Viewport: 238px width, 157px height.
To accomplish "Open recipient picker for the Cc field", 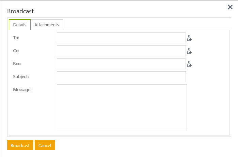I will (189, 51).
